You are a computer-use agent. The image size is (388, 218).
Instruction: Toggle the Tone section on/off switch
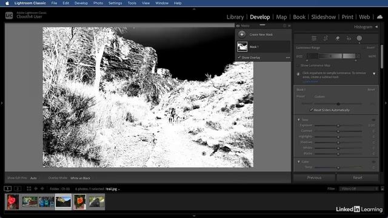[x=373, y=120]
